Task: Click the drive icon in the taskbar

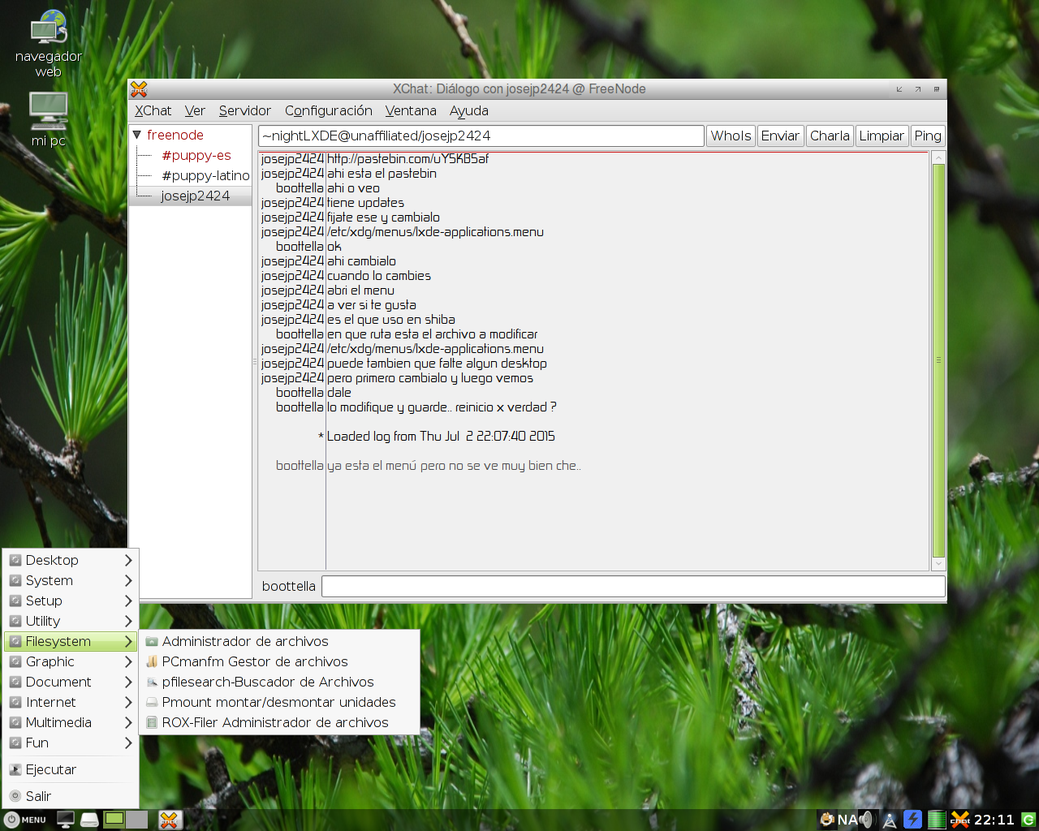Action: click(89, 820)
